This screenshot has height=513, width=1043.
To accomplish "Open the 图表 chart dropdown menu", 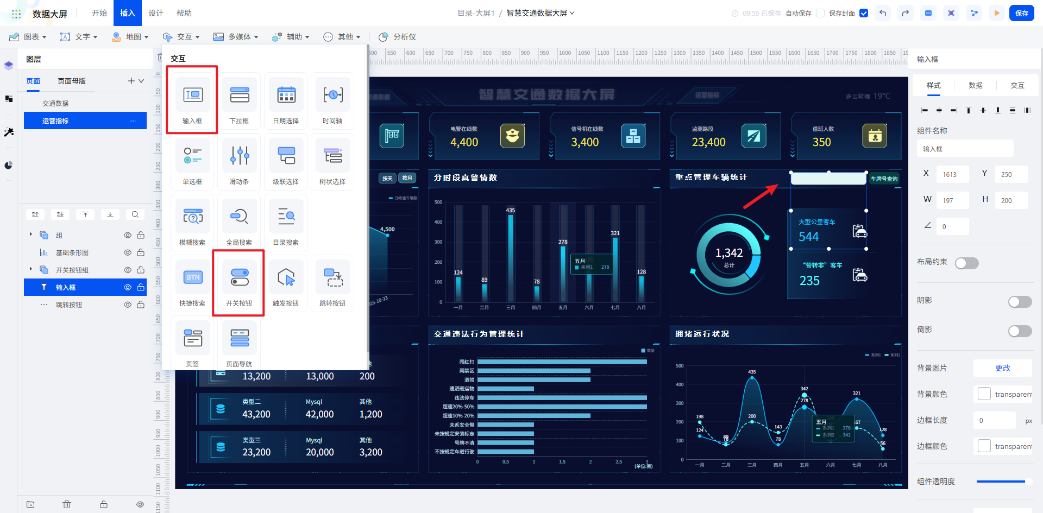I will 28,37.
